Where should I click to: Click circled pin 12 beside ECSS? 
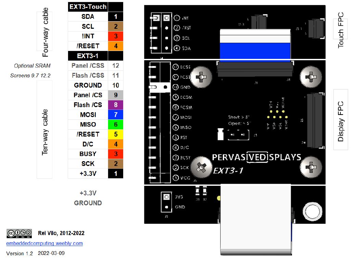click(x=175, y=67)
